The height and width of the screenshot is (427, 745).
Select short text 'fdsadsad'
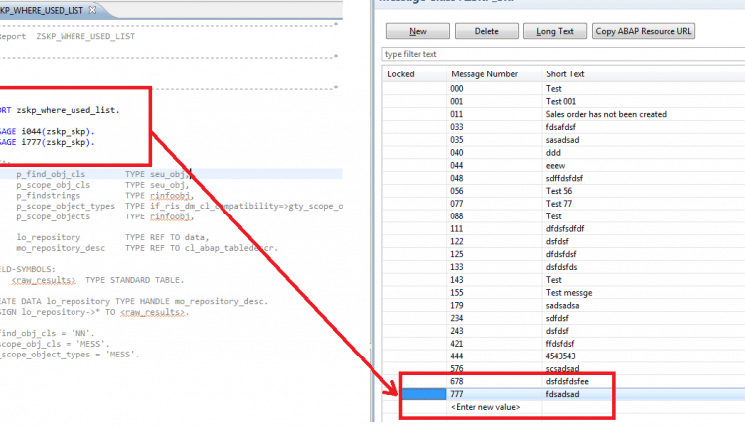tap(562, 394)
